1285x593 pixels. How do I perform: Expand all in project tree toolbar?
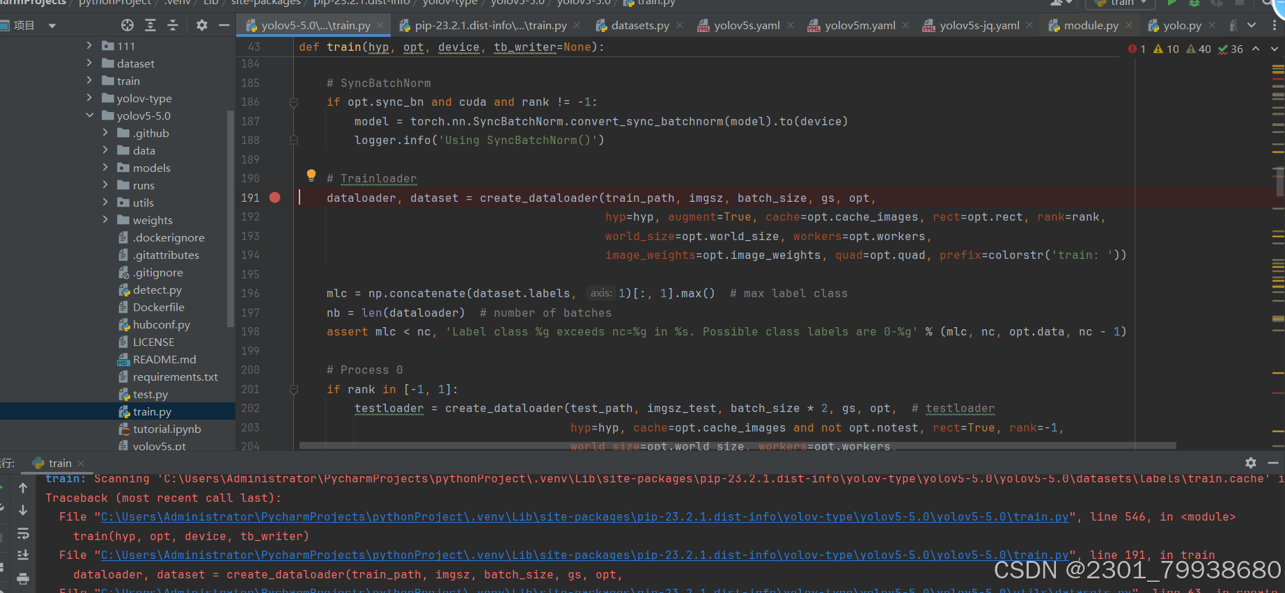150,26
